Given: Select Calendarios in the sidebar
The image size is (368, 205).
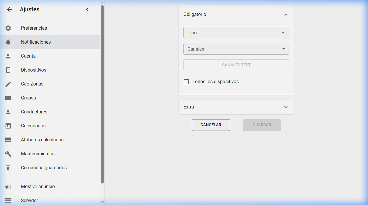Looking at the screenshot, I should 50,126.
